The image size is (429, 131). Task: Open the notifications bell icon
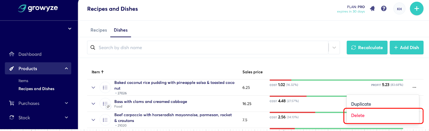372,9
